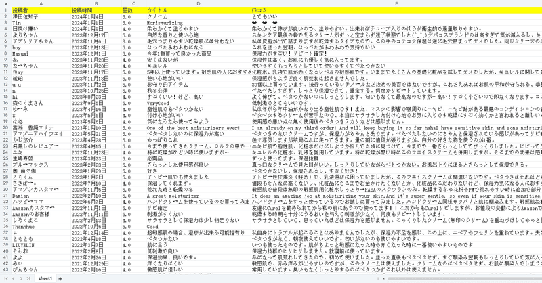
Task: Select title cell A great moisturizer
Action: [x=199, y=196]
